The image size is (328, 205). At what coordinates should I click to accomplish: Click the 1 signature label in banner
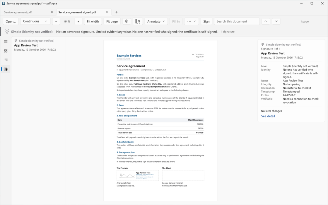point(228,32)
